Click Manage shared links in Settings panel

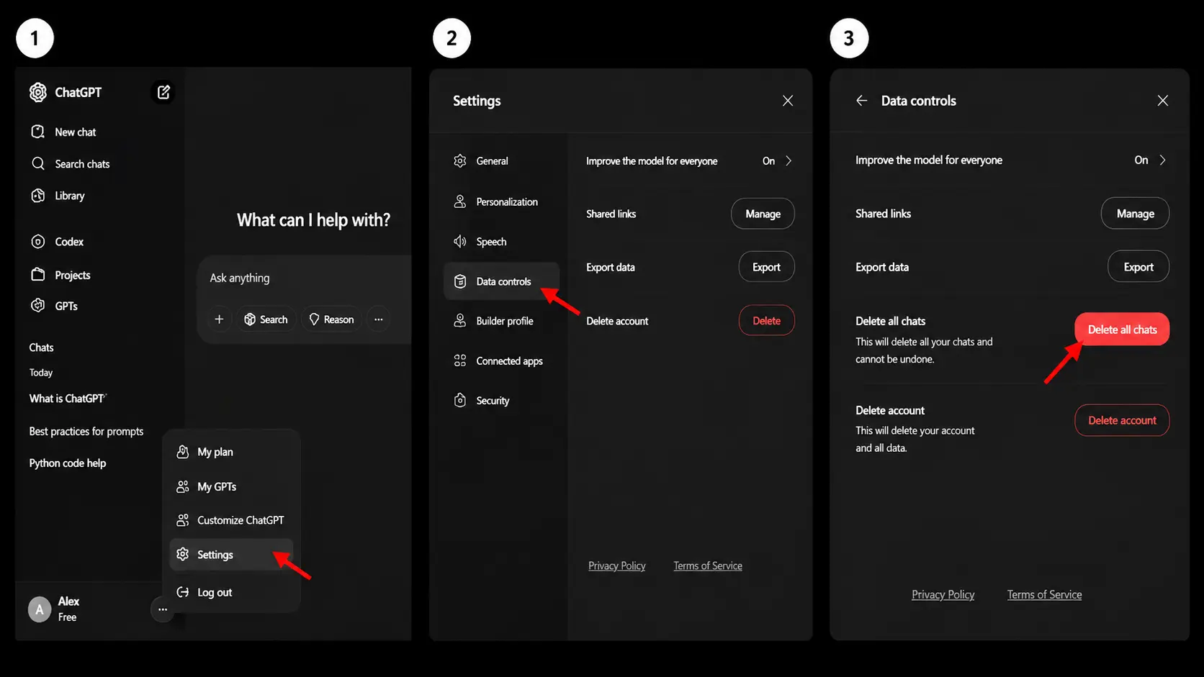click(763, 214)
